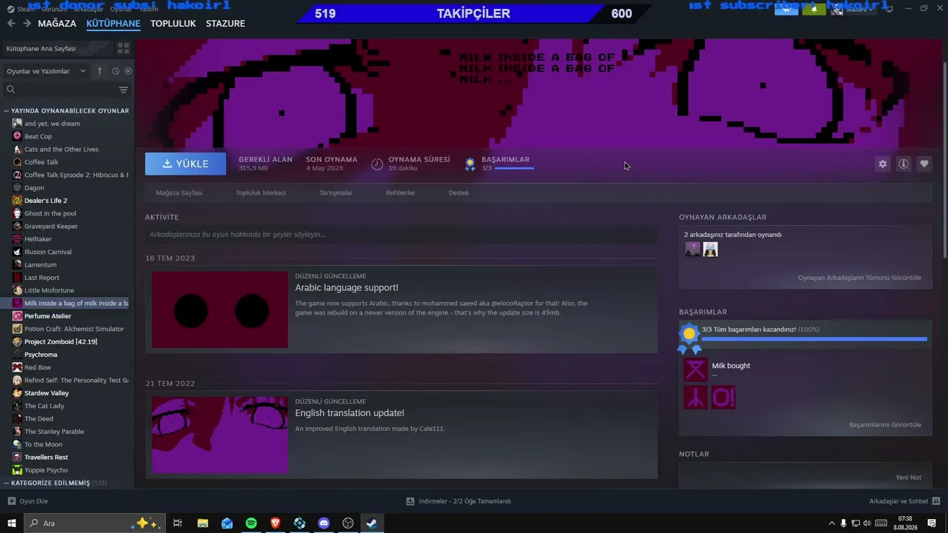This screenshot has height=533, width=948.
Task: Go back with the left arrow
Action: pos(11,24)
